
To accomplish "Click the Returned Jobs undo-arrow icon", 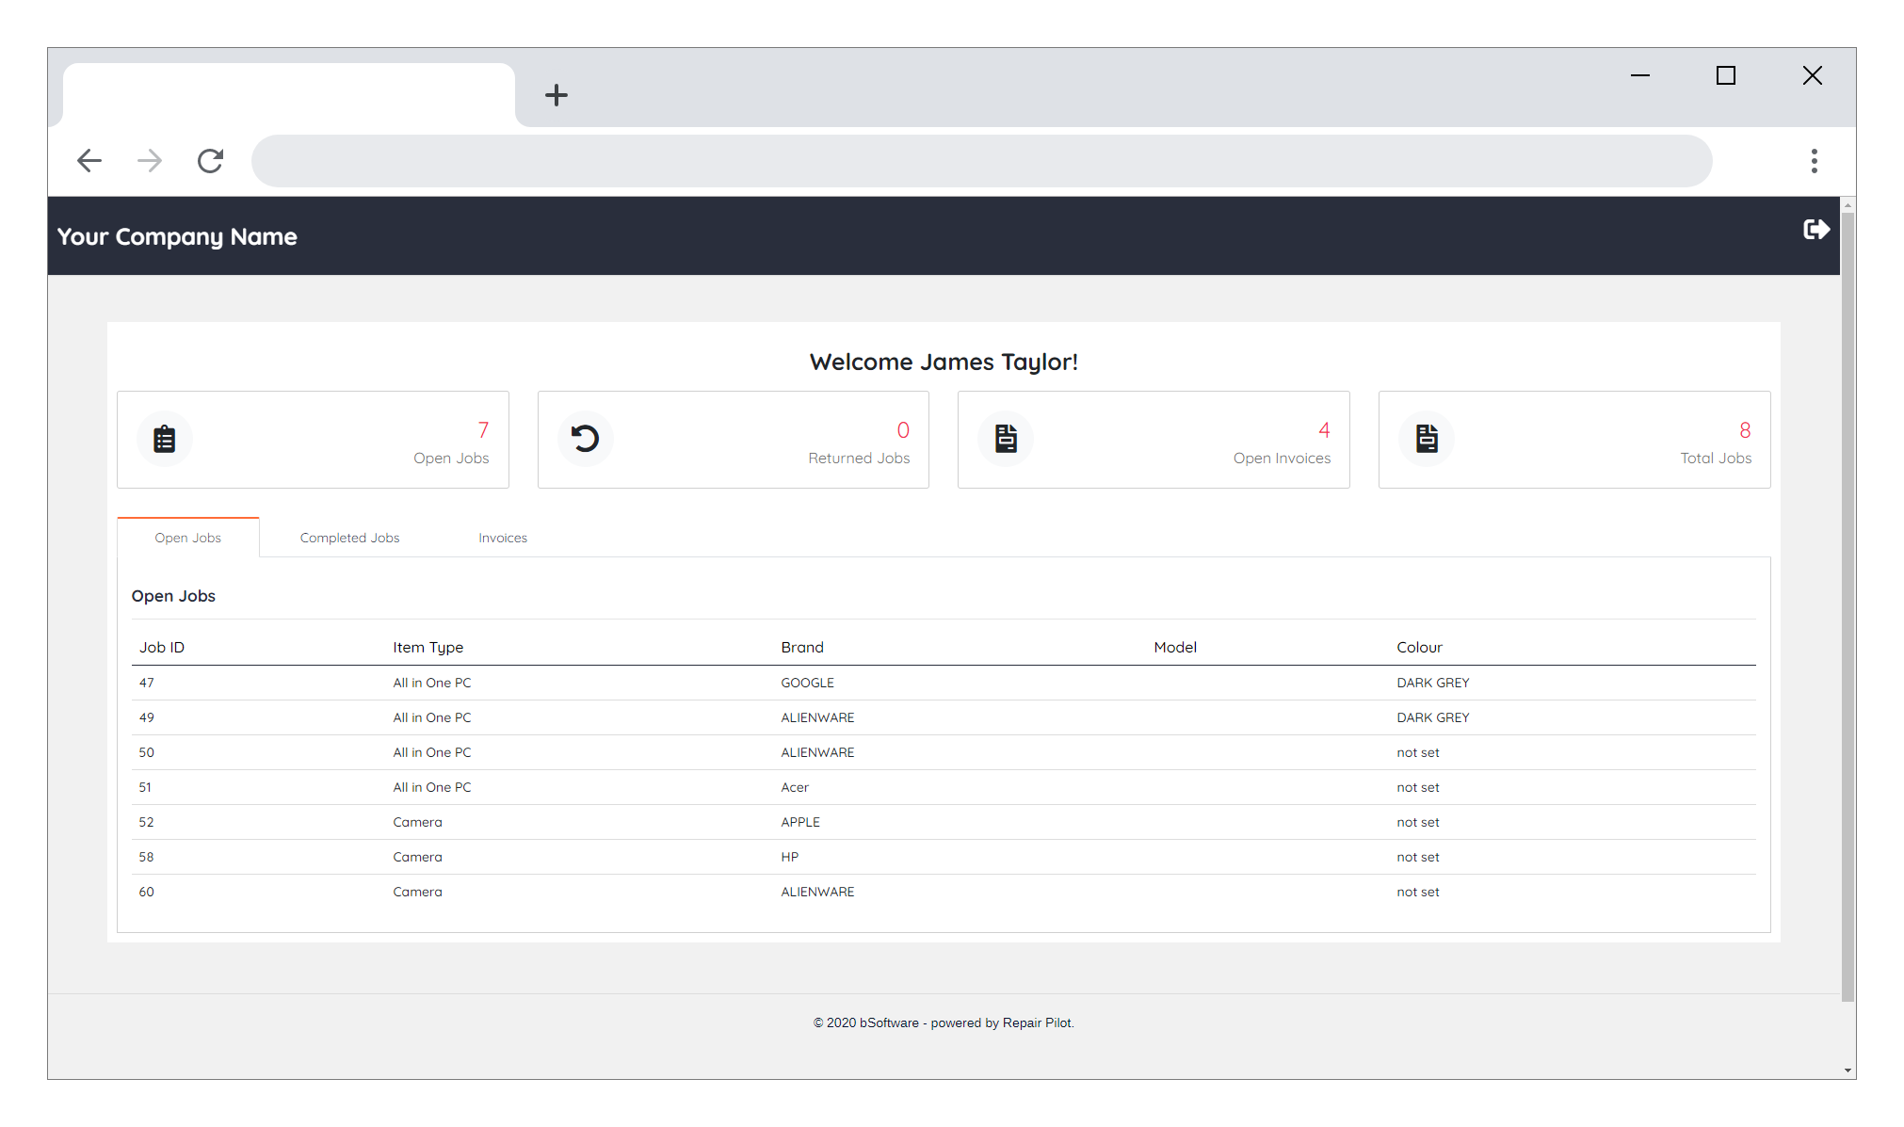I will click(x=585, y=439).
